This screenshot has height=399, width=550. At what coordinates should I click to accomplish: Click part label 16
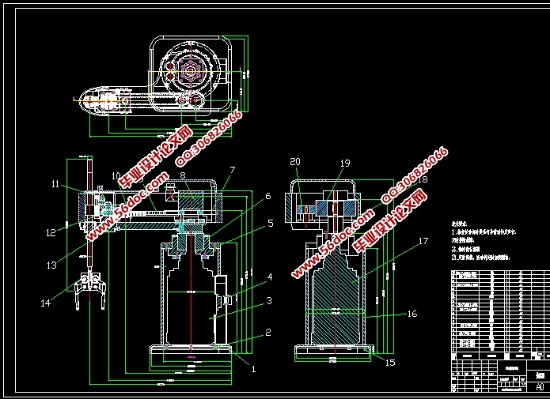[412, 314]
